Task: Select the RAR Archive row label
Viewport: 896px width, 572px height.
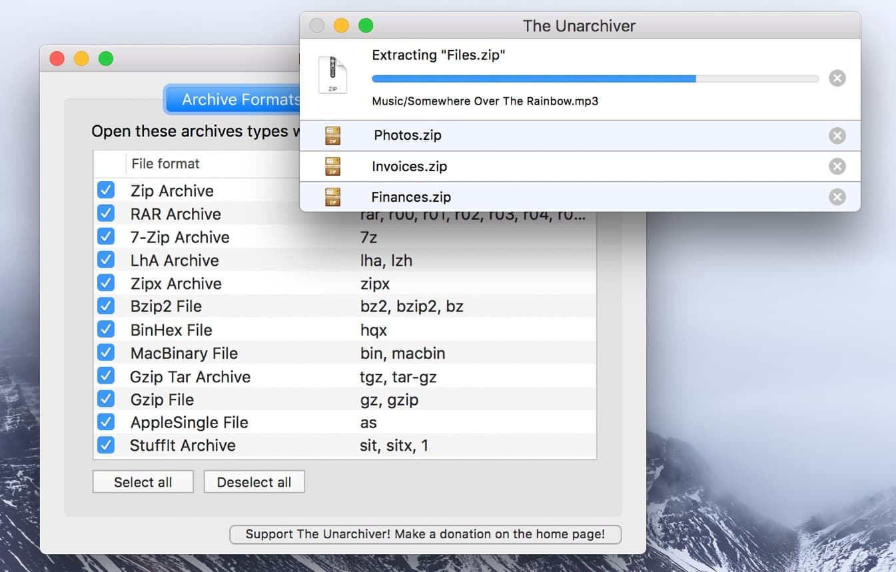Action: pos(176,214)
